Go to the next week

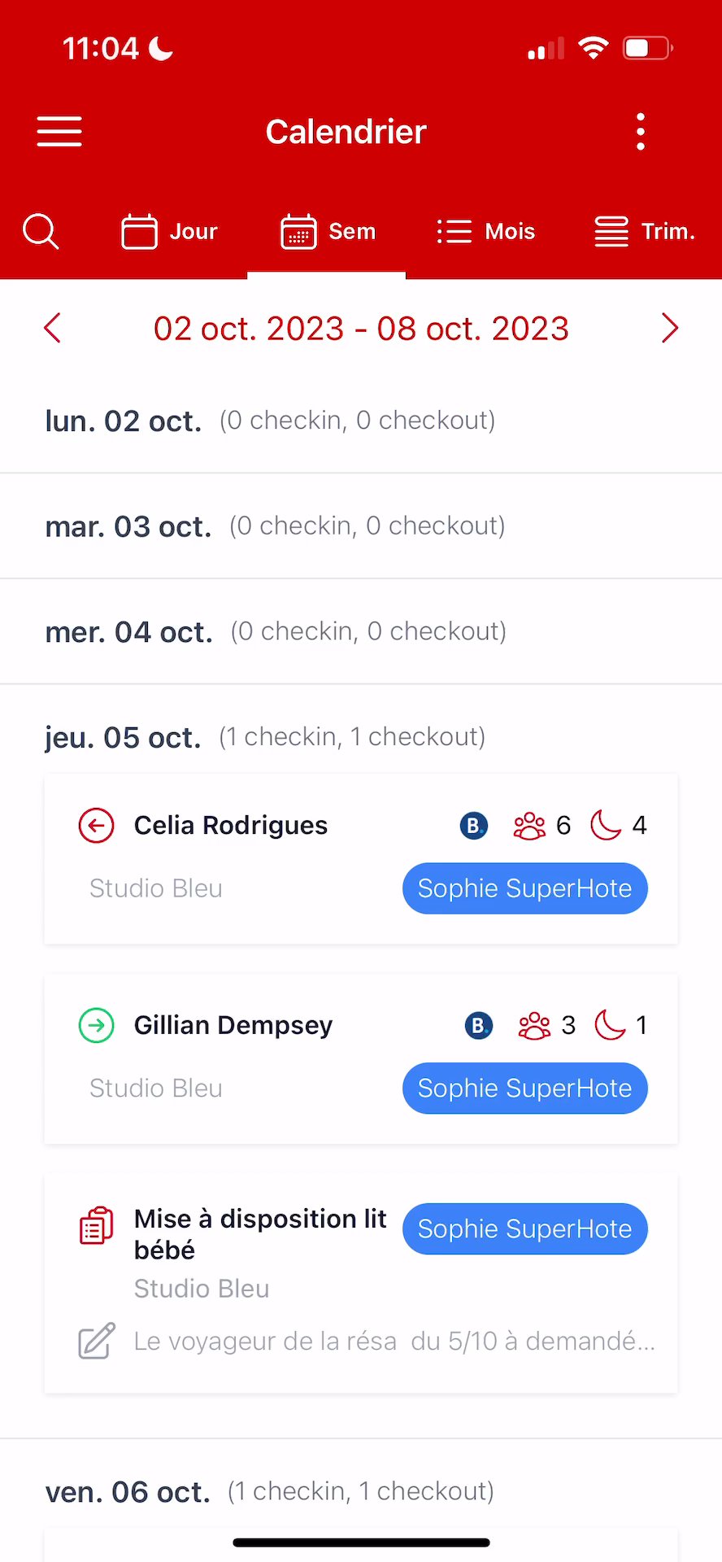click(669, 329)
